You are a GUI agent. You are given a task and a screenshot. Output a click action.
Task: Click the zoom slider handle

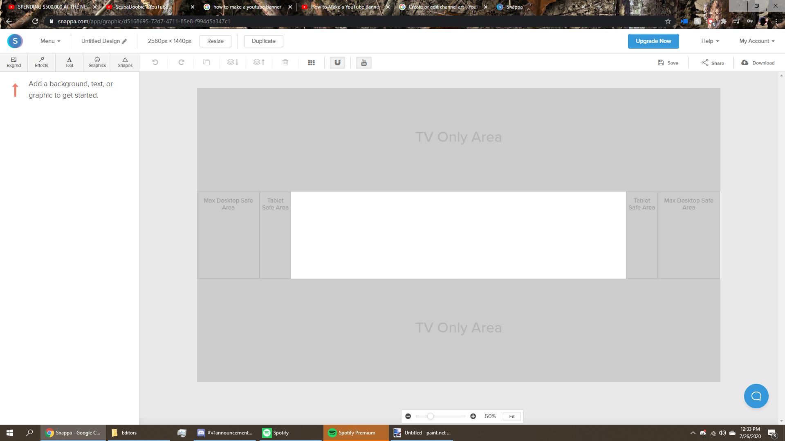coord(430,416)
